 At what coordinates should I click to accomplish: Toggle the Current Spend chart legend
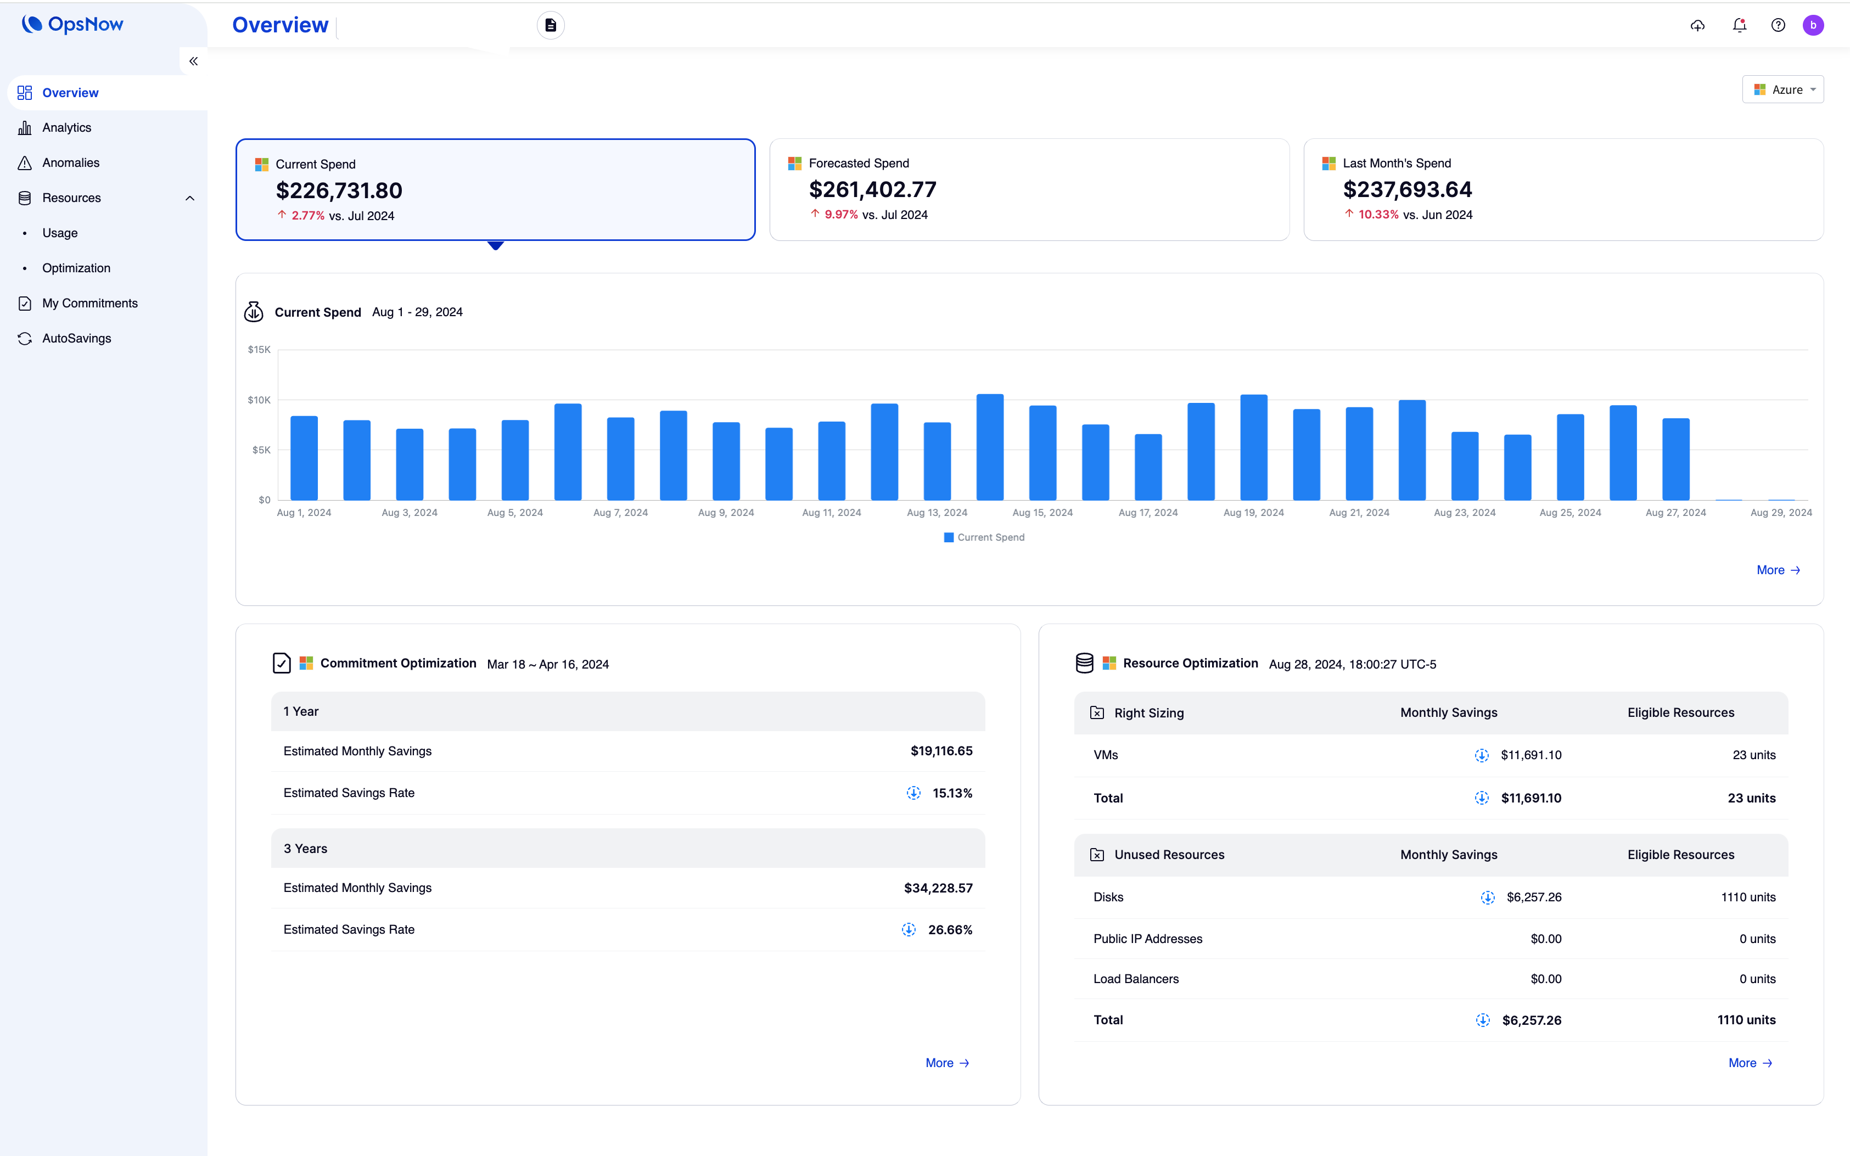[984, 537]
